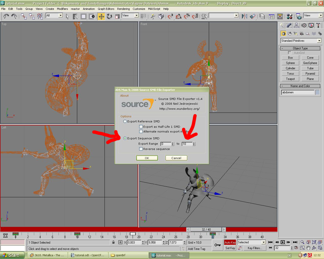Toggle the 3D Snaps magnet icon
This screenshot has width=324, height=259.
[170, 17]
